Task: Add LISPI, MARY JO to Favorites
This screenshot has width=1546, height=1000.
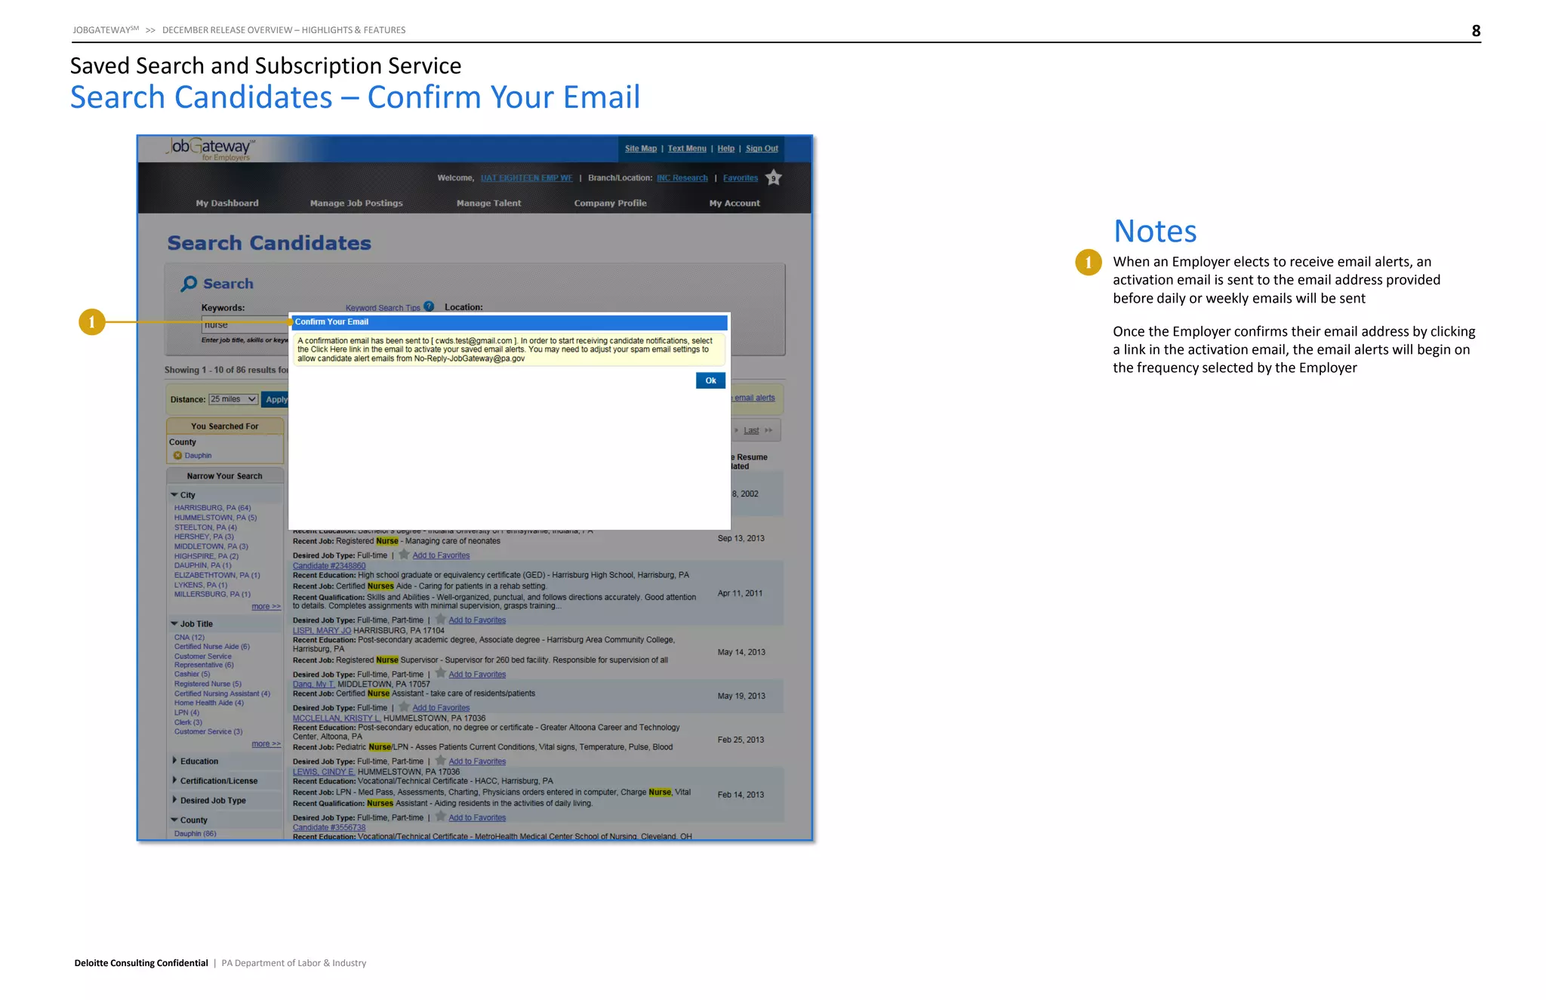Action: 477,675
